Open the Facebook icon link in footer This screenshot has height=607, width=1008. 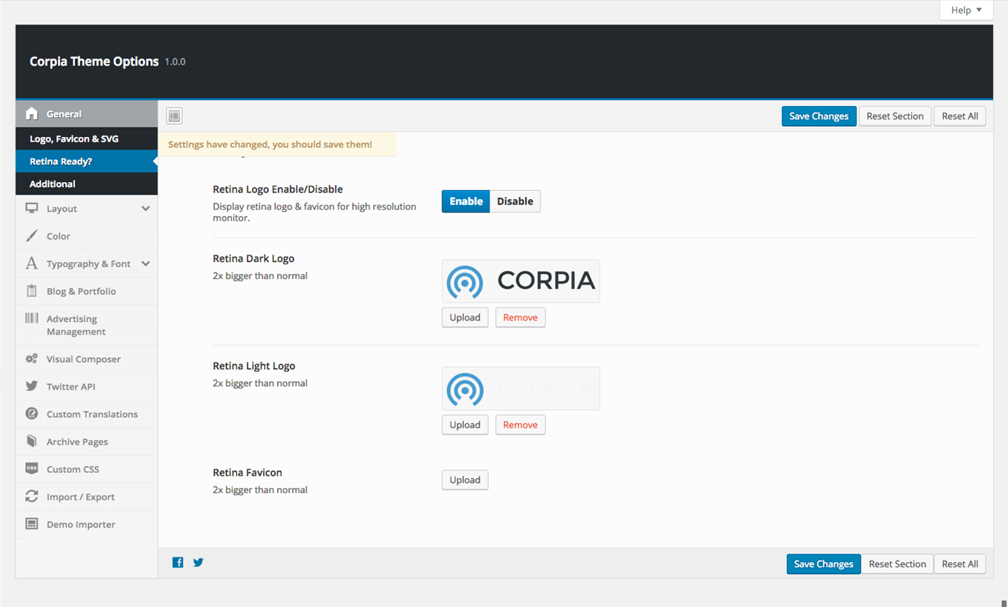[x=178, y=563]
